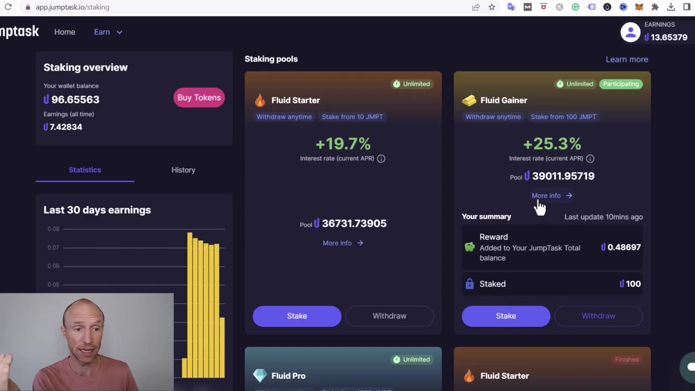695x391 pixels.
Task: Click the 'Last 30 days earnings' heading
Action: pos(97,210)
